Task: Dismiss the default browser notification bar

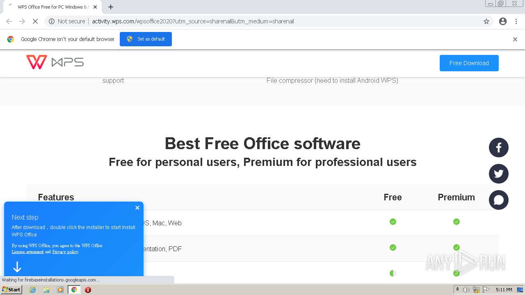Action: click(x=515, y=39)
